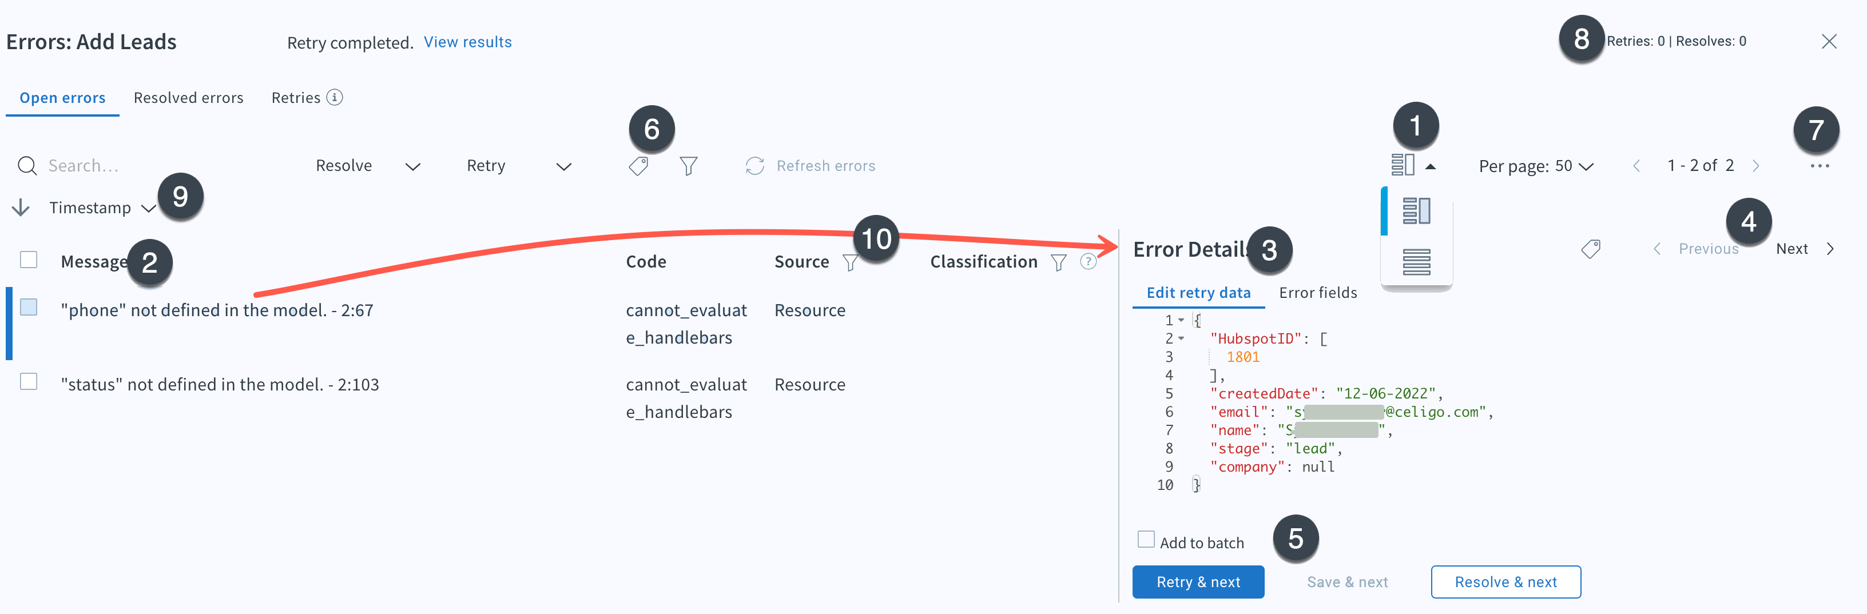Switch to Open errors tab

[x=62, y=98]
